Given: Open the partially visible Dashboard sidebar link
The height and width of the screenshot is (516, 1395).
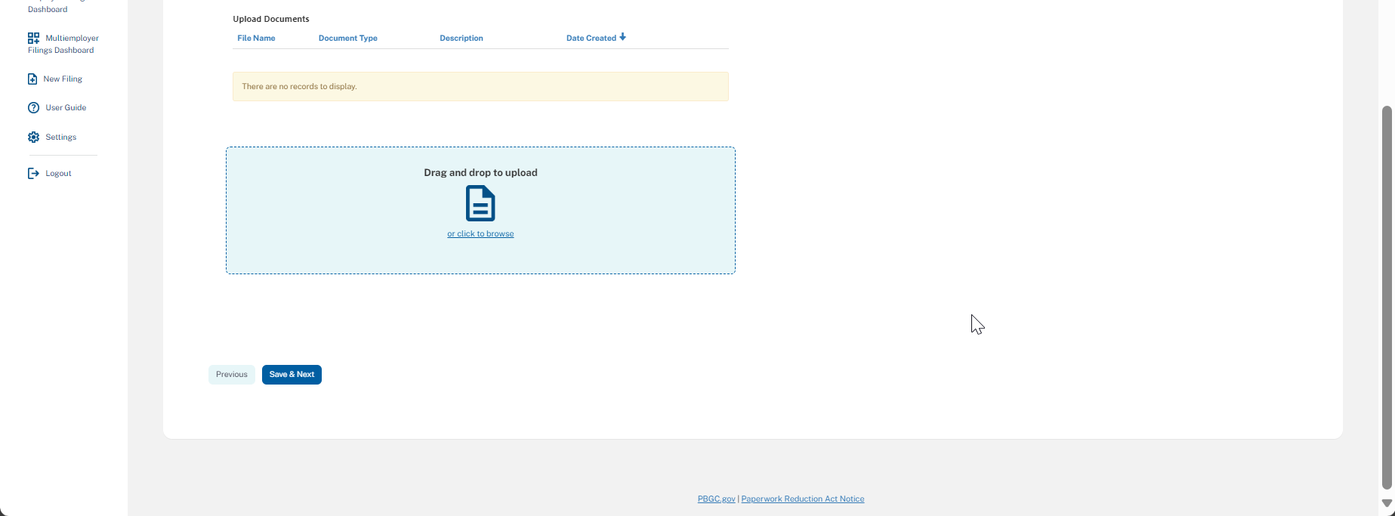Looking at the screenshot, I should pos(48,9).
